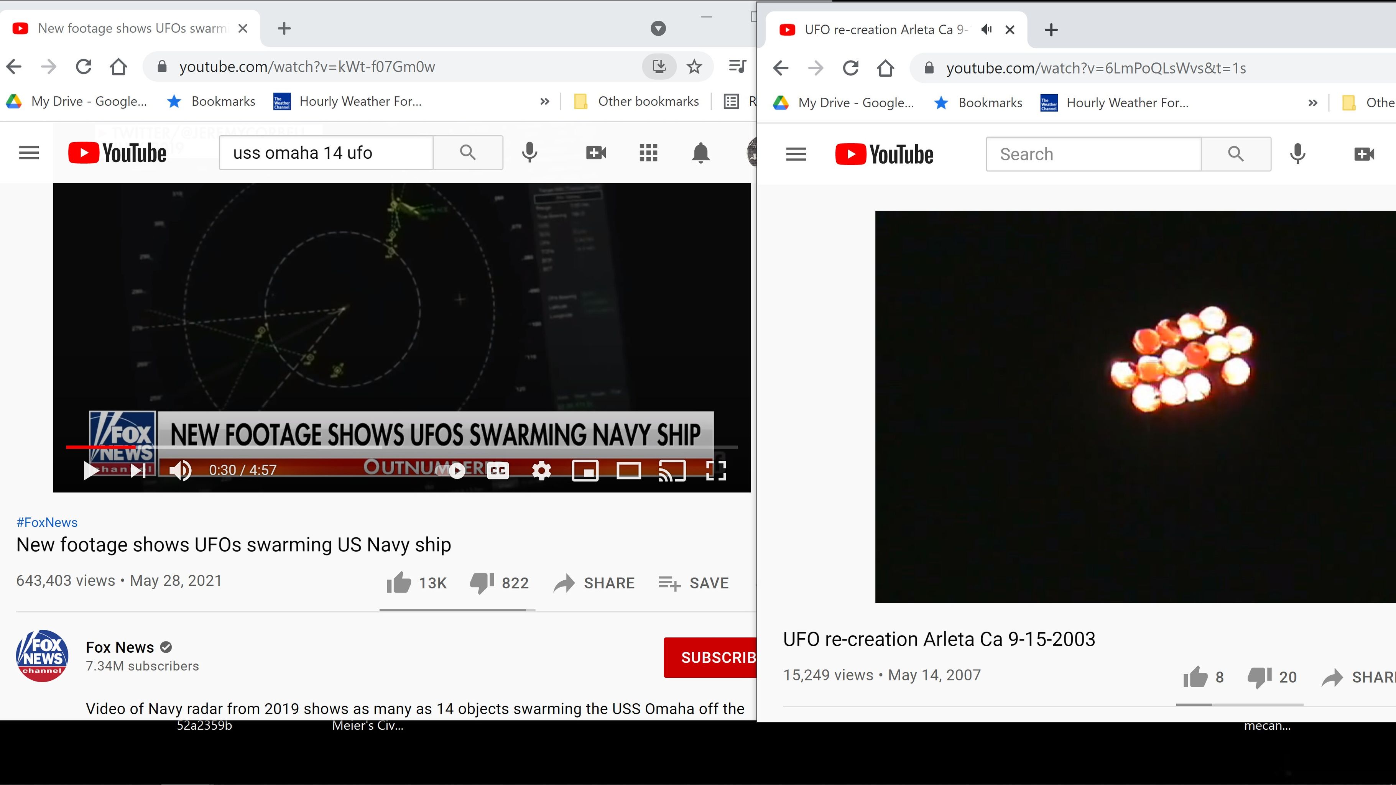Image resolution: width=1396 pixels, height=785 pixels.
Task: Open the create video icon in the Fox News window
Action: point(596,153)
